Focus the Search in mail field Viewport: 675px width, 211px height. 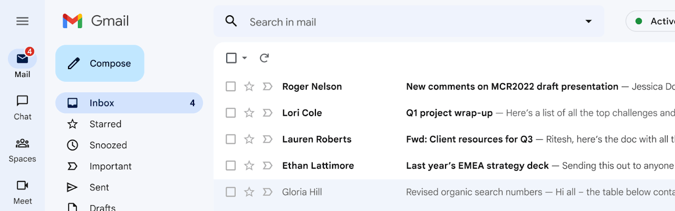[401, 22]
